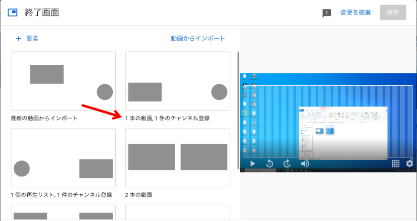Click the 最新の動画からインポート caption text
Image resolution: width=417 pixels, height=221 pixels.
(44, 118)
